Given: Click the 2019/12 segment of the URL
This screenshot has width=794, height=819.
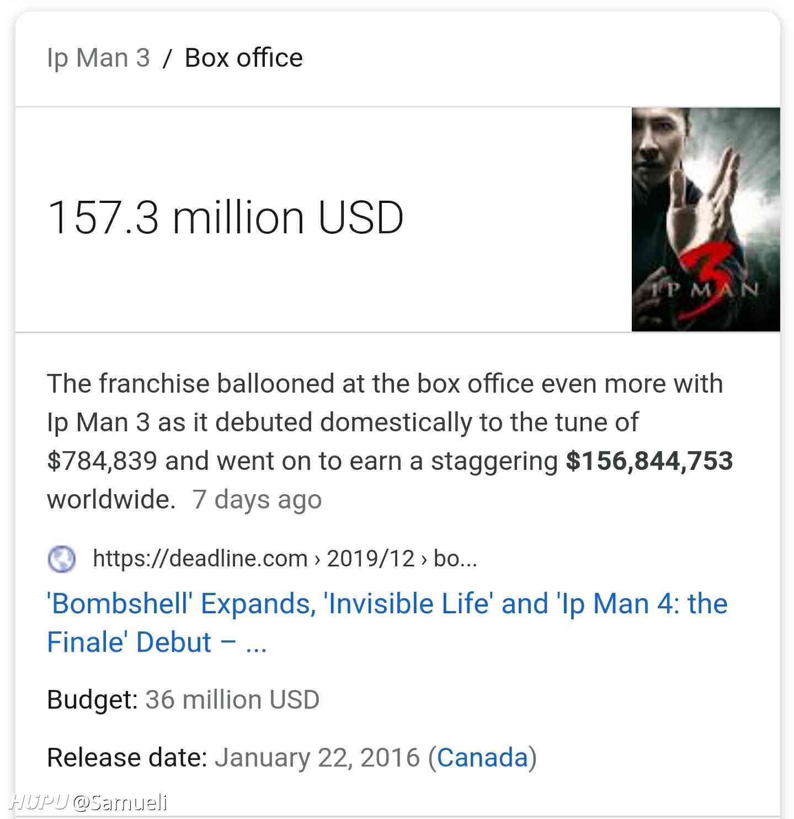Looking at the screenshot, I should pos(370,559).
